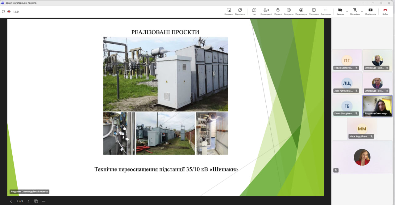Click presenter label Людмила Олександрівна Власенко
The image size is (395, 205).
coord(29,191)
